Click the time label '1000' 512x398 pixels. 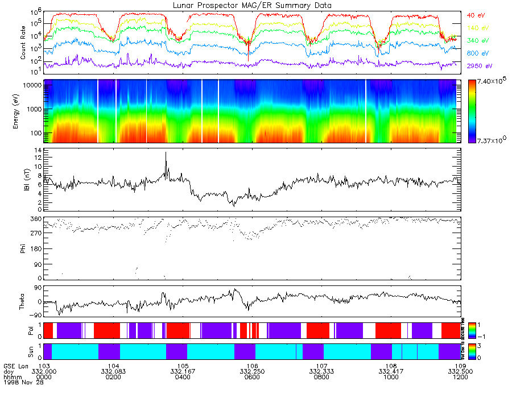click(391, 377)
